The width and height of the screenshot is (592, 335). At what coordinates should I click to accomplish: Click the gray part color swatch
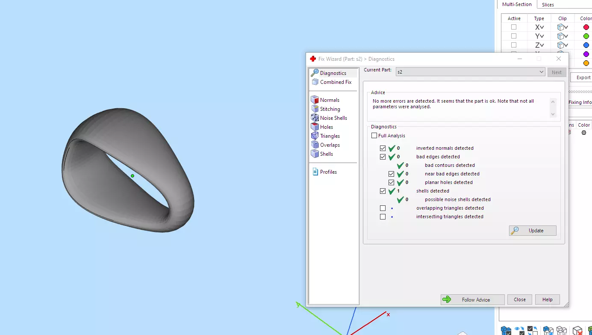584,133
